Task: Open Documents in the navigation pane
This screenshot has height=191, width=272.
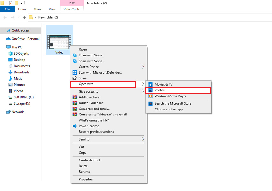Action: click(22, 66)
